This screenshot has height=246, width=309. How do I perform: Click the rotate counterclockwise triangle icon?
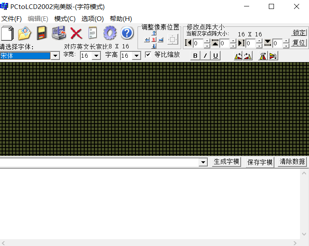[238, 56]
